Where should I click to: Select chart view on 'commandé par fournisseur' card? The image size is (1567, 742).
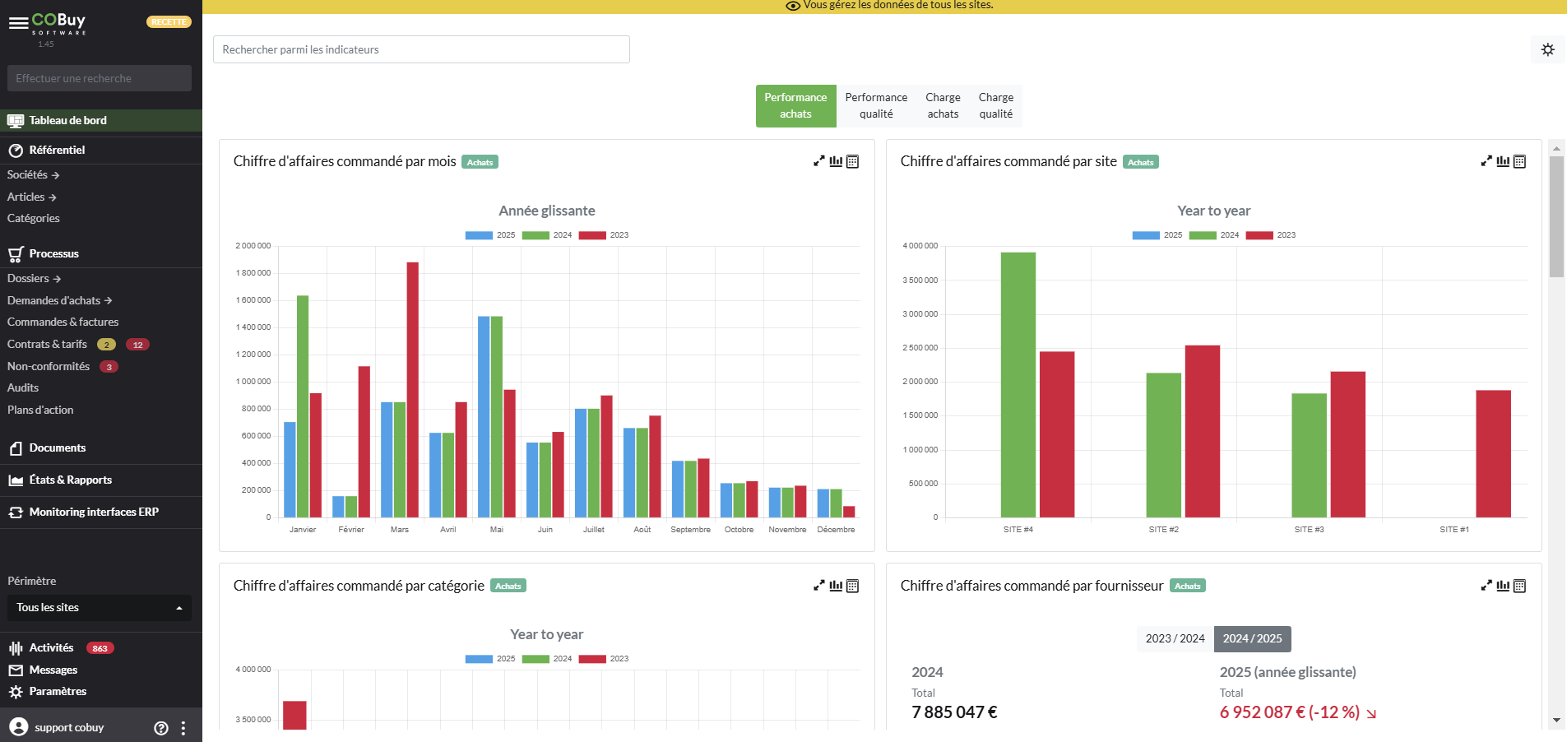coord(1503,586)
